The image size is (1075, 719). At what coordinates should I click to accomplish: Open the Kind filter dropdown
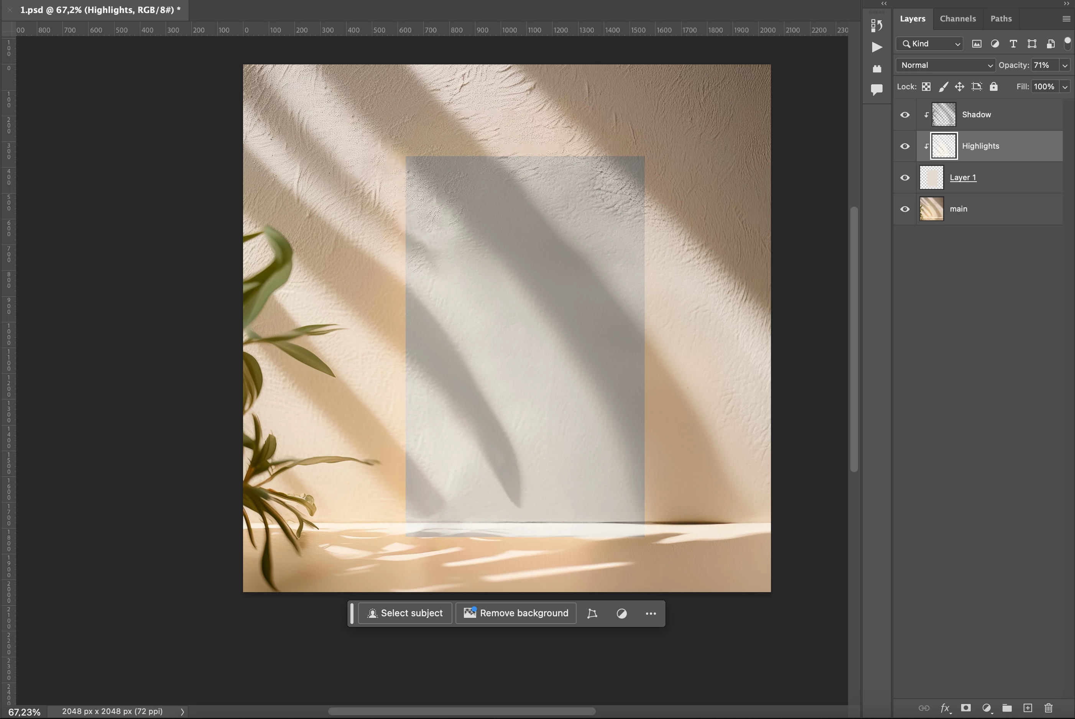(x=930, y=44)
